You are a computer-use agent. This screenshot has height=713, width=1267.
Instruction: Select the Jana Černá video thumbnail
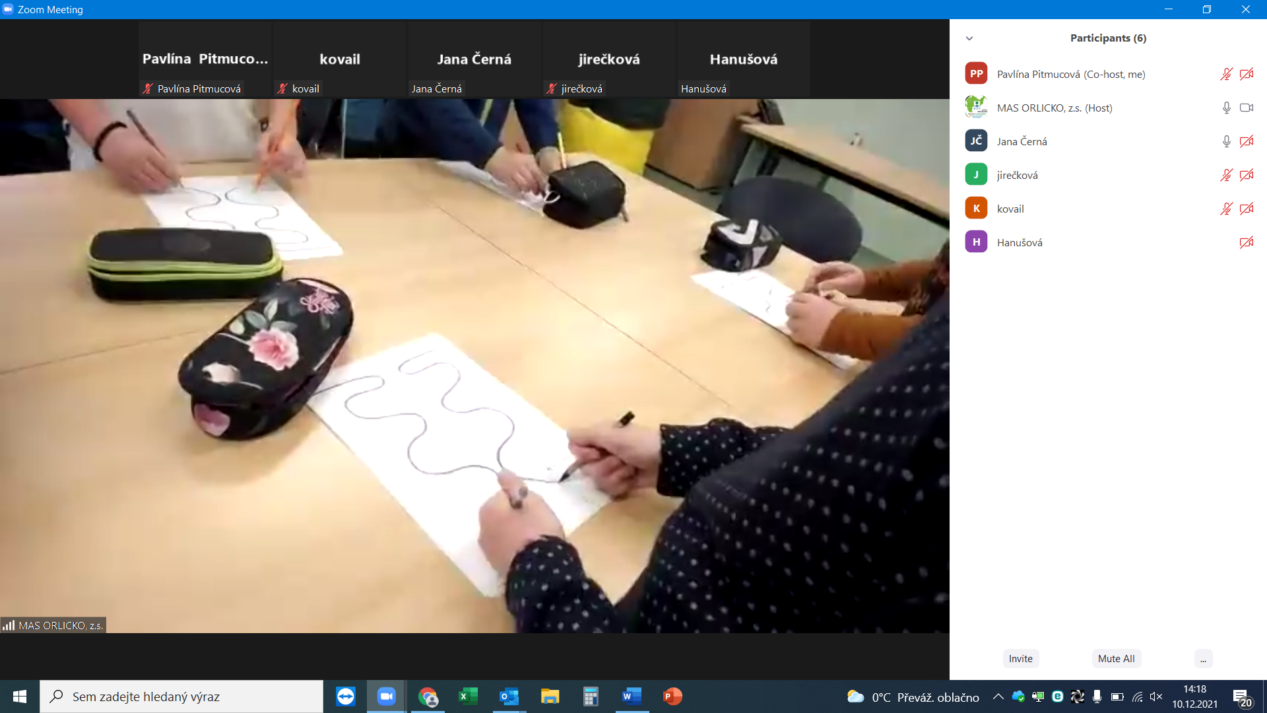click(474, 59)
